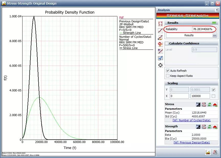The width and height of the screenshot is (221, 158).
Task: Enable the Keep Aspect Ratio checkbox
Action: pyautogui.click(x=168, y=76)
